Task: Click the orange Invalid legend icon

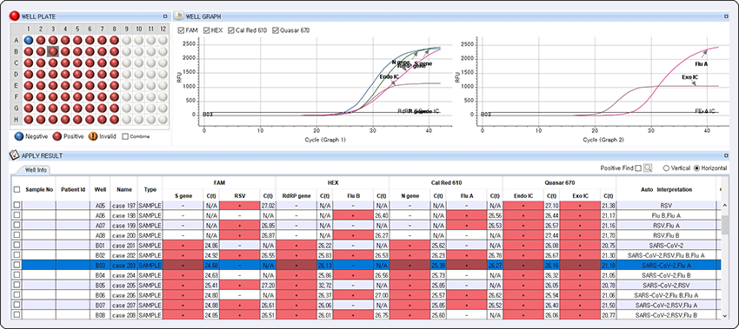Action: (x=92, y=136)
